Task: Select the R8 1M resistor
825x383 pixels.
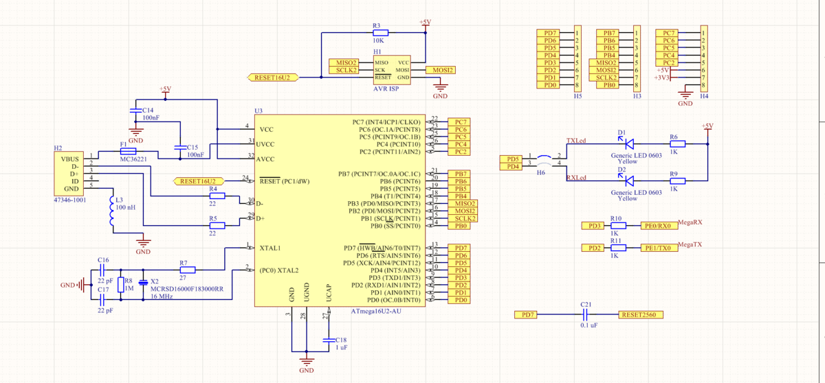Action: 120,286
